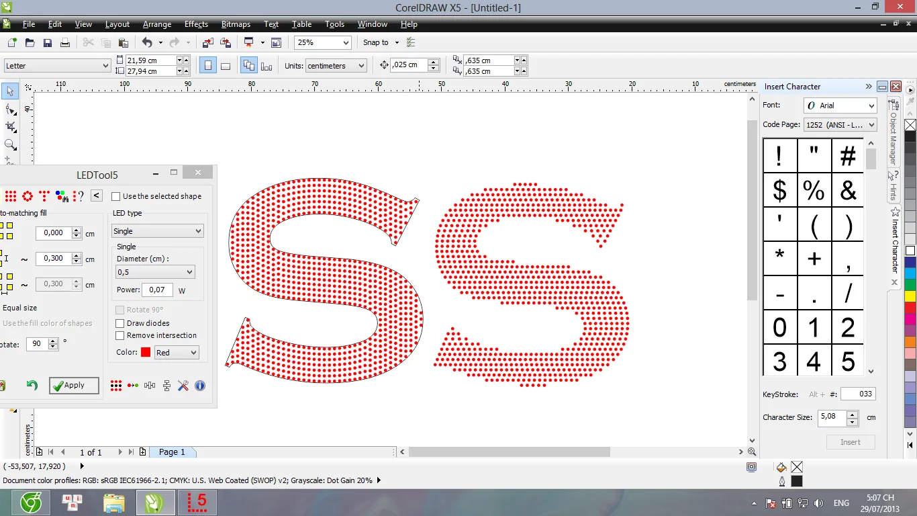Click the LED dot matrix icon beside Apply
This screenshot has height=516, width=917.
[x=116, y=386]
